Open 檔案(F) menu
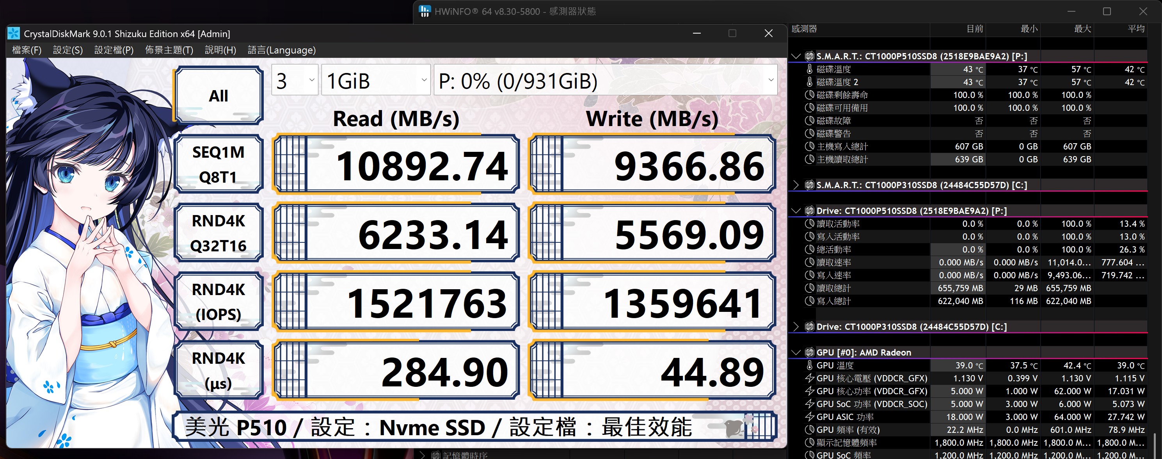The image size is (1162, 459). tap(27, 50)
